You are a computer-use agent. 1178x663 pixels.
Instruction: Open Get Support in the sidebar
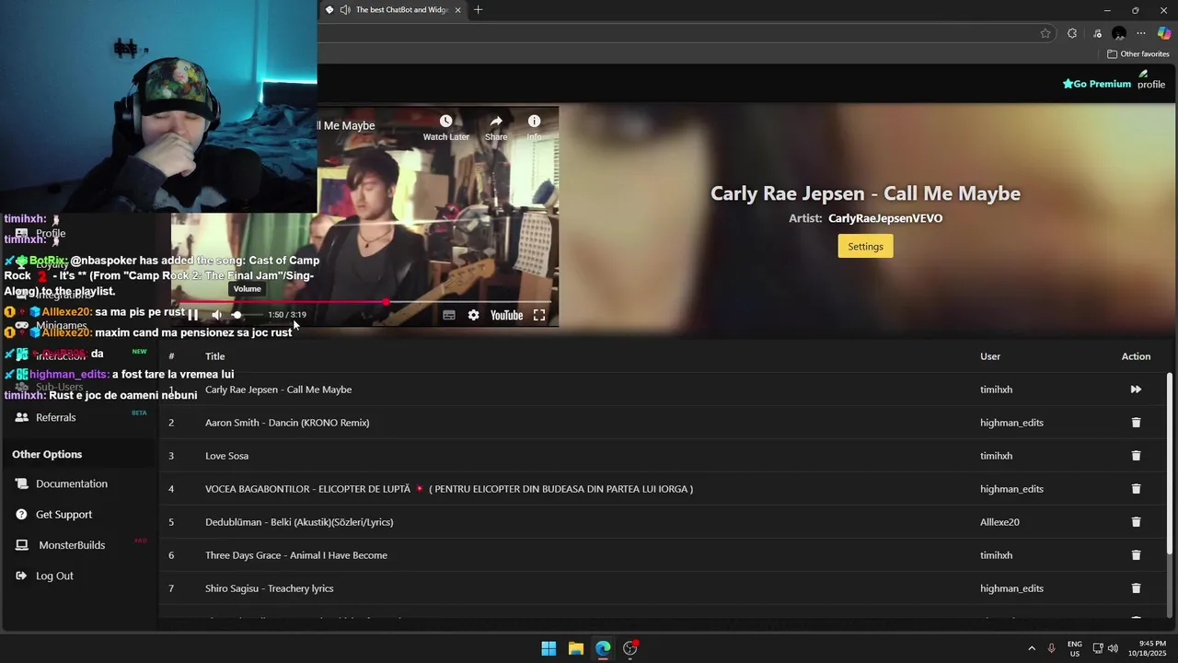[64, 515]
